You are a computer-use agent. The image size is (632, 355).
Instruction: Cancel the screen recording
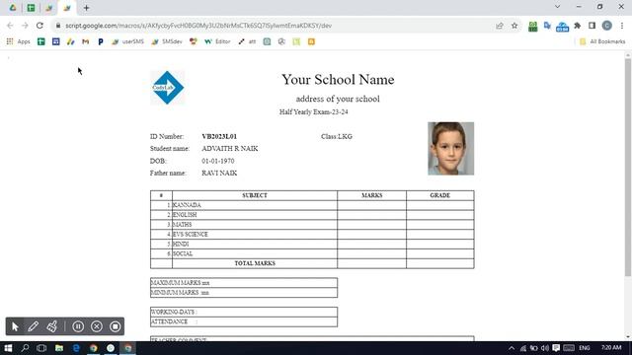coord(97,326)
